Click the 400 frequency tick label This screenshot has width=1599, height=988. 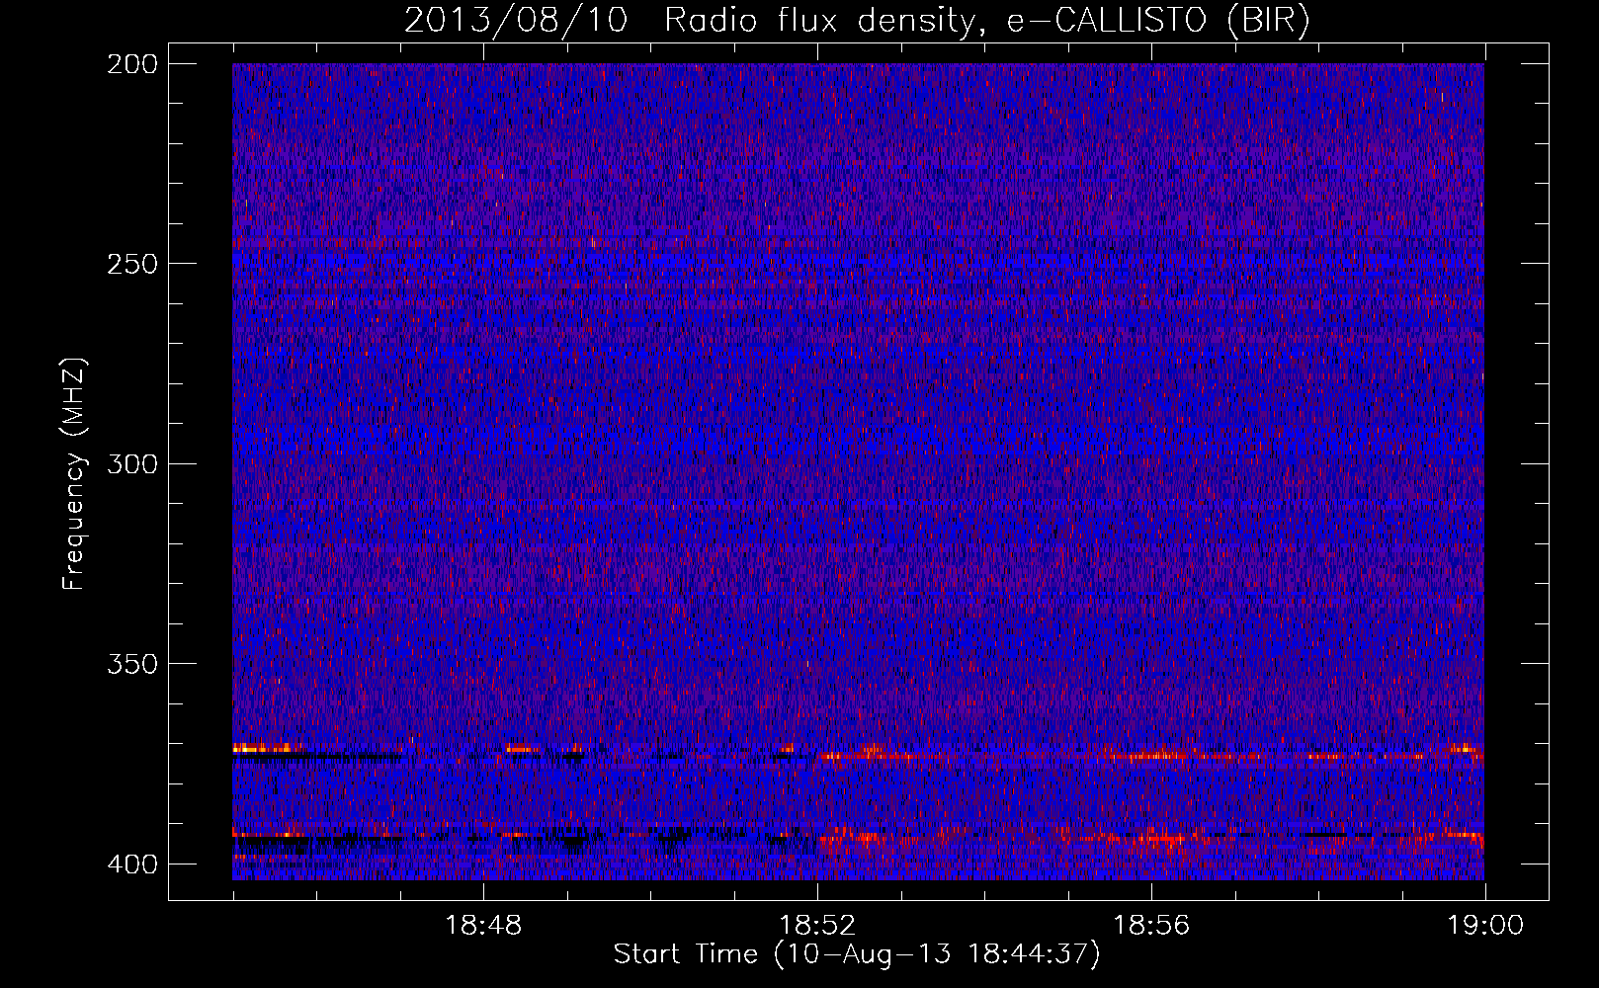tap(132, 864)
